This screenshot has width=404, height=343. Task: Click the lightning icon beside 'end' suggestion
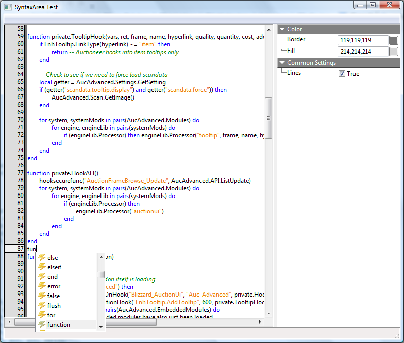point(42,276)
